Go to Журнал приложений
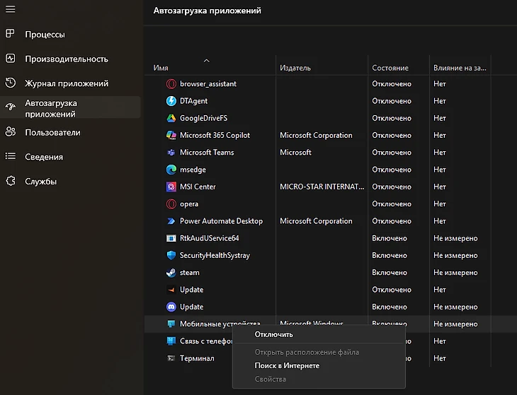 click(x=67, y=83)
